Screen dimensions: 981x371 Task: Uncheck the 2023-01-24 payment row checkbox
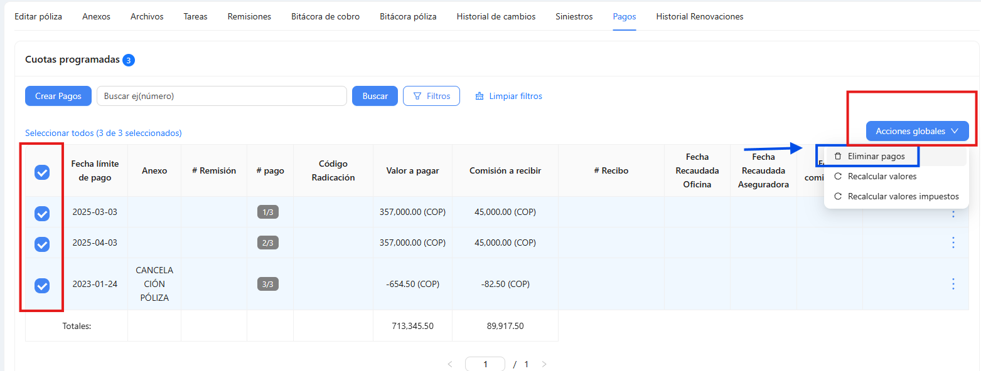coord(42,285)
